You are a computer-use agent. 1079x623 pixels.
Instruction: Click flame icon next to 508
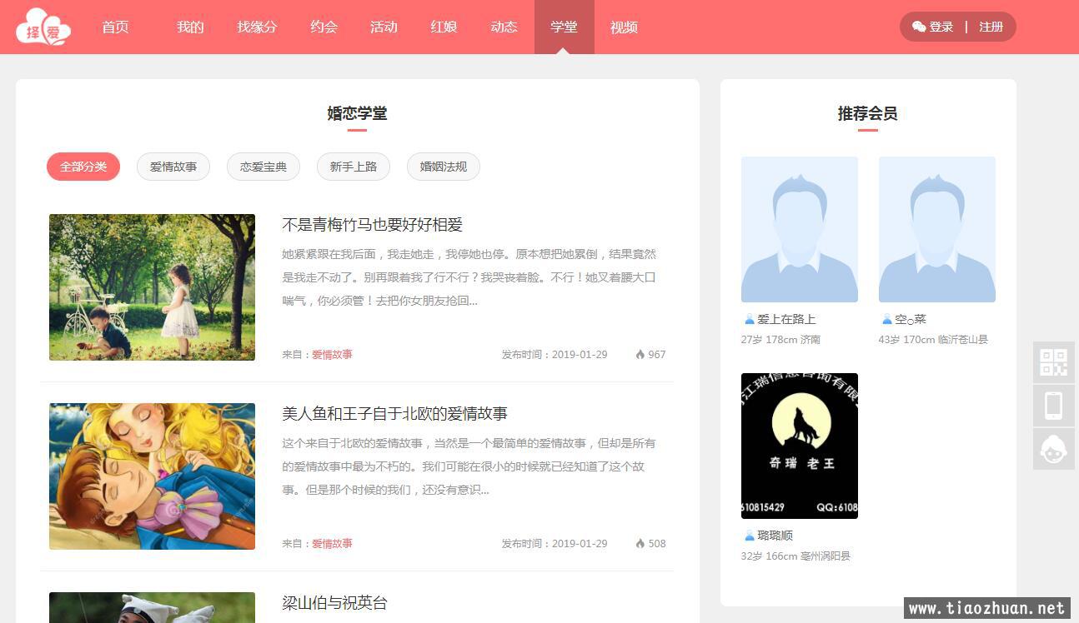tap(640, 543)
